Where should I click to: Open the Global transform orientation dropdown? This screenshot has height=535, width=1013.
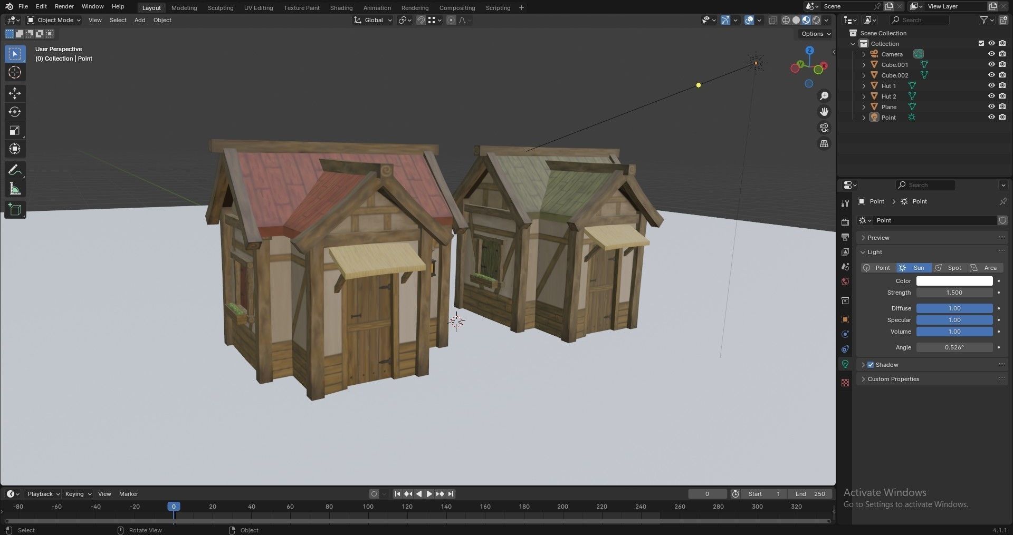click(x=373, y=20)
